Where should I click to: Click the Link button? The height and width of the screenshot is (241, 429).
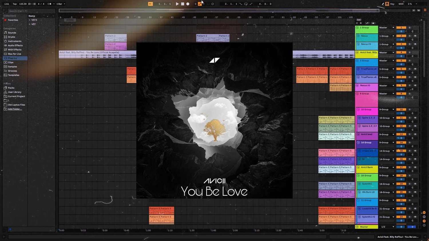tap(7, 4)
